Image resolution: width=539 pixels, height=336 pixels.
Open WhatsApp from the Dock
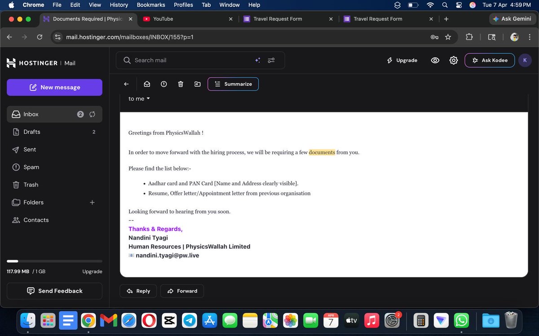[x=461, y=320]
